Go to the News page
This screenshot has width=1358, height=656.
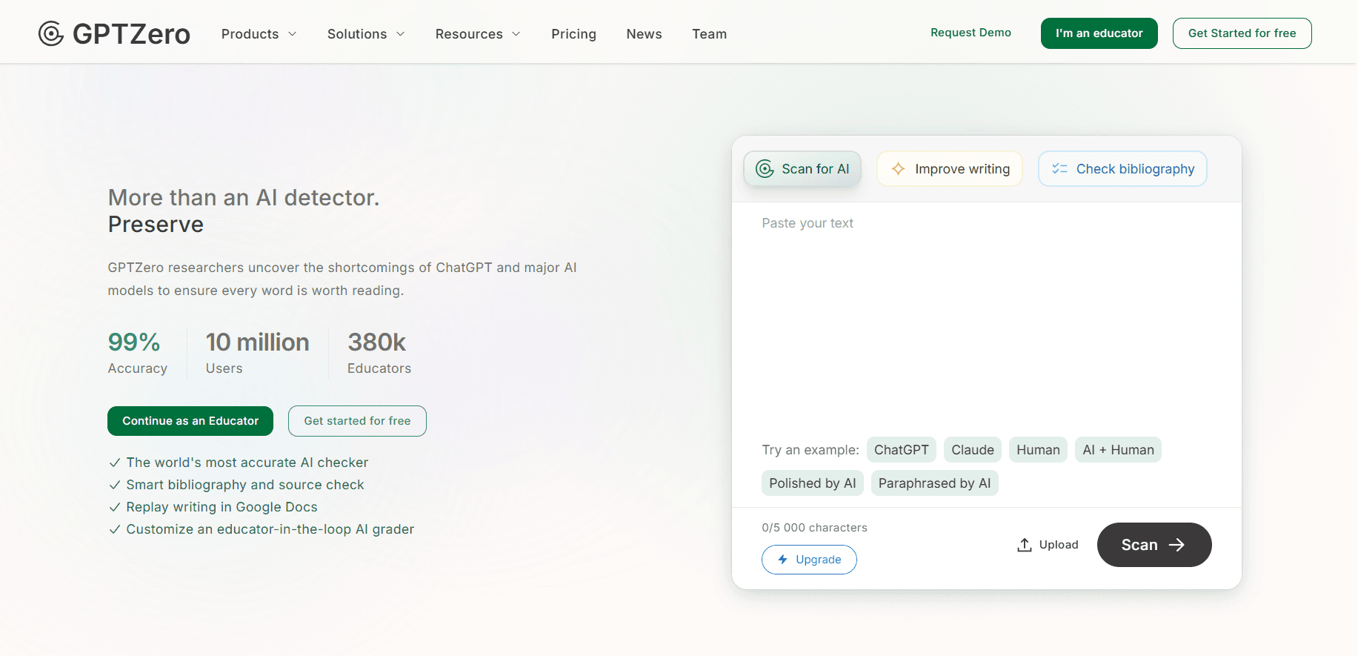pyautogui.click(x=644, y=34)
